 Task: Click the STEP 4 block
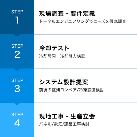pos(17,120)
